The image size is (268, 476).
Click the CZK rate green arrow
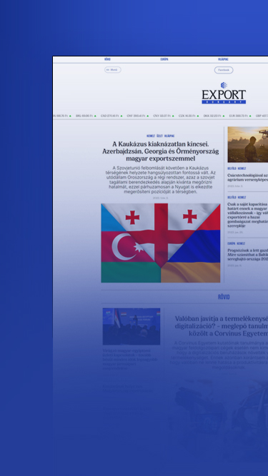pos(198,116)
